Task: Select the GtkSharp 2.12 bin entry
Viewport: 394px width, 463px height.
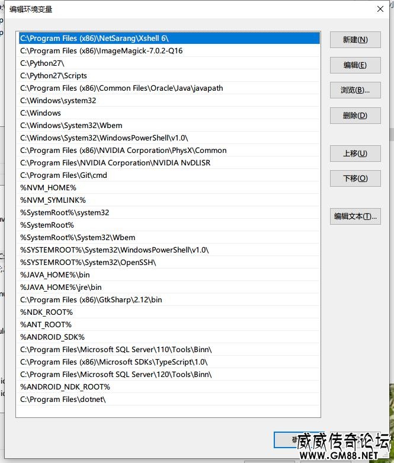Action: point(91,299)
